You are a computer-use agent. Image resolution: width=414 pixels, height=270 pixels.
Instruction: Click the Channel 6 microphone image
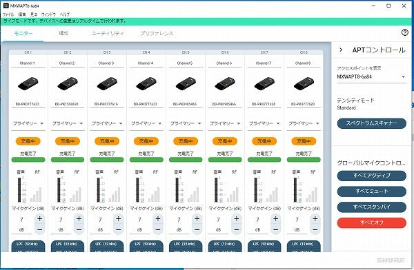(x=225, y=84)
